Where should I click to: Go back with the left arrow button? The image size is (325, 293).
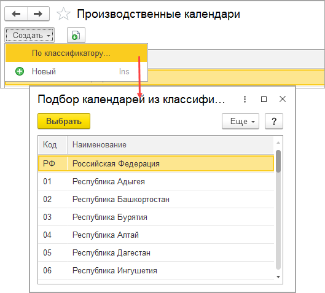16,14
